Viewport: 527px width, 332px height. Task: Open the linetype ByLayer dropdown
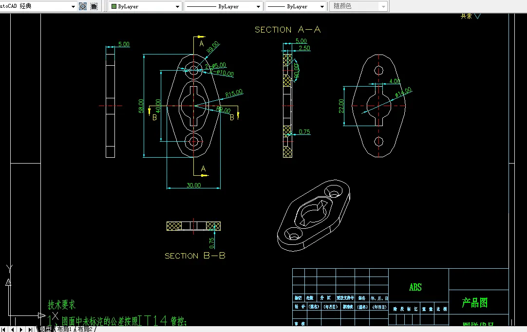coord(258,7)
